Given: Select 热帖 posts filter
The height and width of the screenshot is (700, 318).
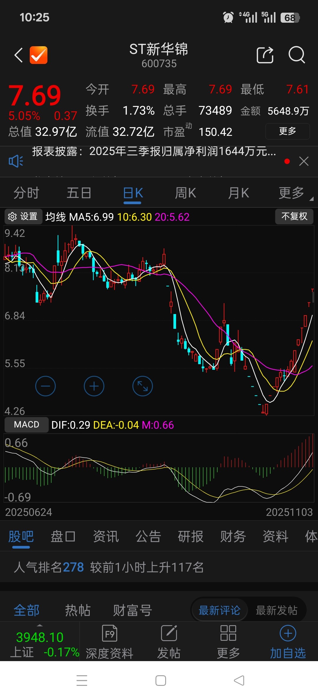Looking at the screenshot, I should pos(78,610).
